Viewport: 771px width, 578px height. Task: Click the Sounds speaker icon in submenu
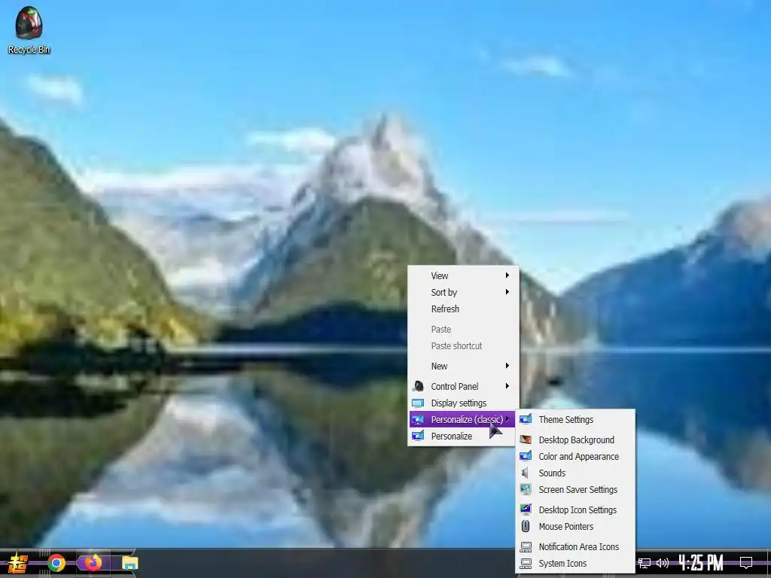[525, 473]
